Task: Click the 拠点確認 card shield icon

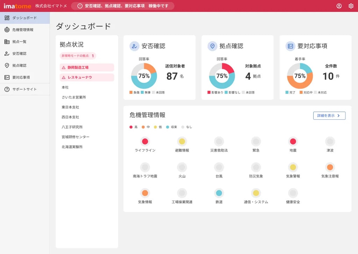Action: pos(212,46)
